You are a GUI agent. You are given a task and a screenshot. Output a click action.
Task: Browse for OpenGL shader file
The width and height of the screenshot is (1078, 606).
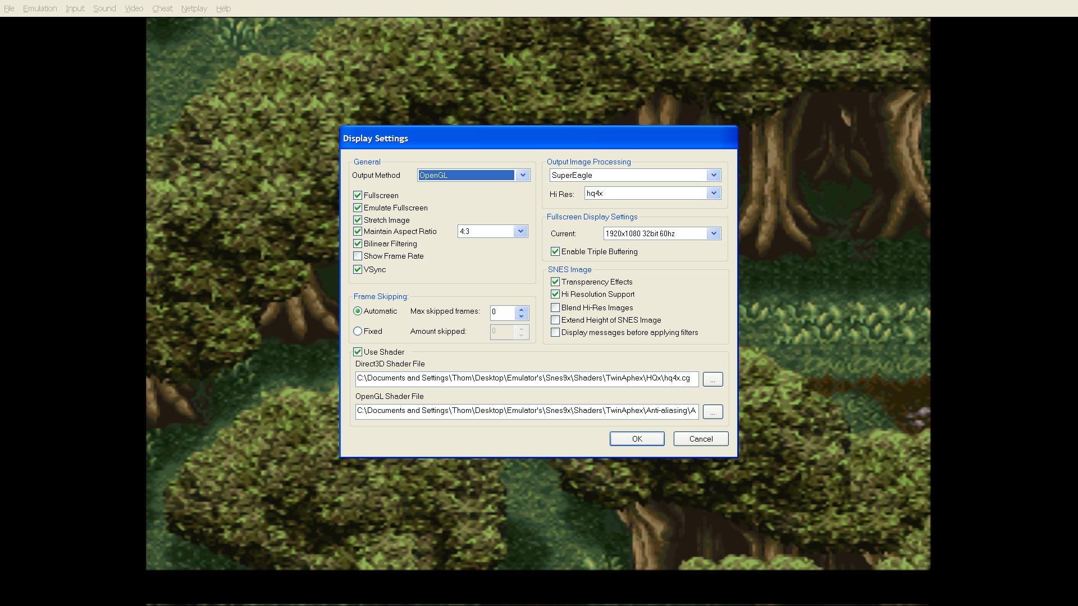(x=713, y=412)
